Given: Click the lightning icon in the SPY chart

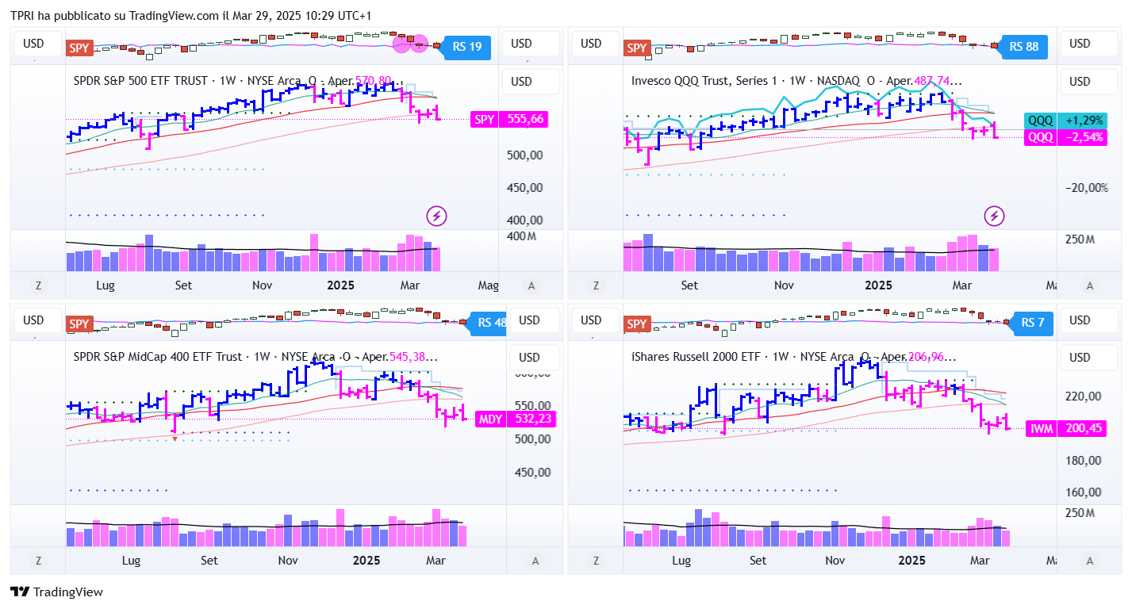Looking at the screenshot, I should pos(436,215).
